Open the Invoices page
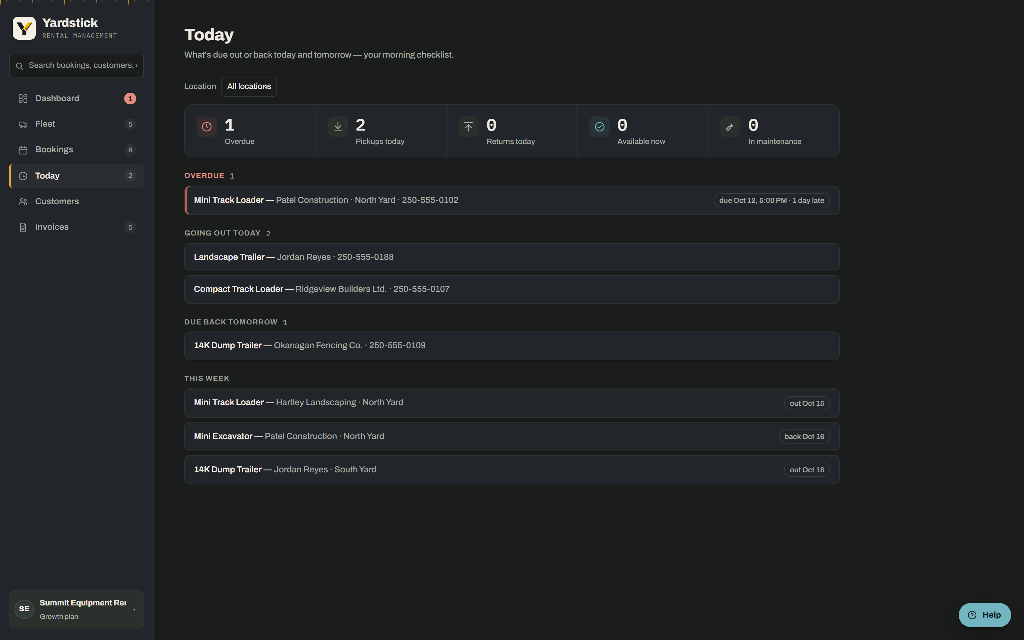The width and height of the screenshot is (1024, 640). point(76,227)
